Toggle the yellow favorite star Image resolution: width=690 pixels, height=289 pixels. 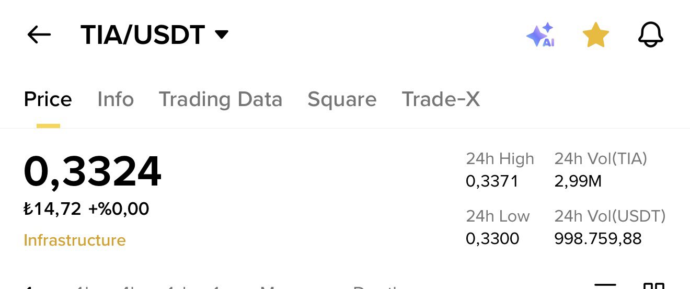click(595, 36)
